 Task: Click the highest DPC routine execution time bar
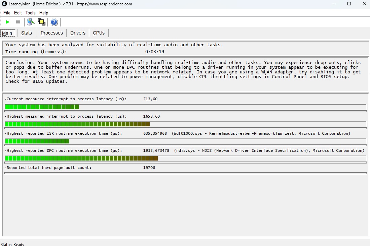coord(81,158)
